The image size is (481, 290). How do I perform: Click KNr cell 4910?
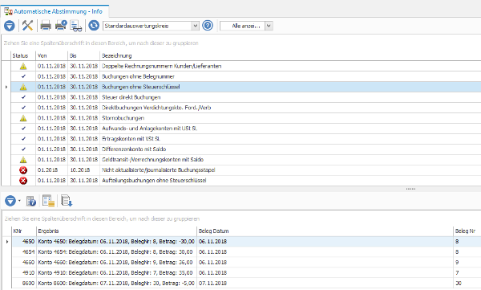pyautogui.click(x=29, y=273)
